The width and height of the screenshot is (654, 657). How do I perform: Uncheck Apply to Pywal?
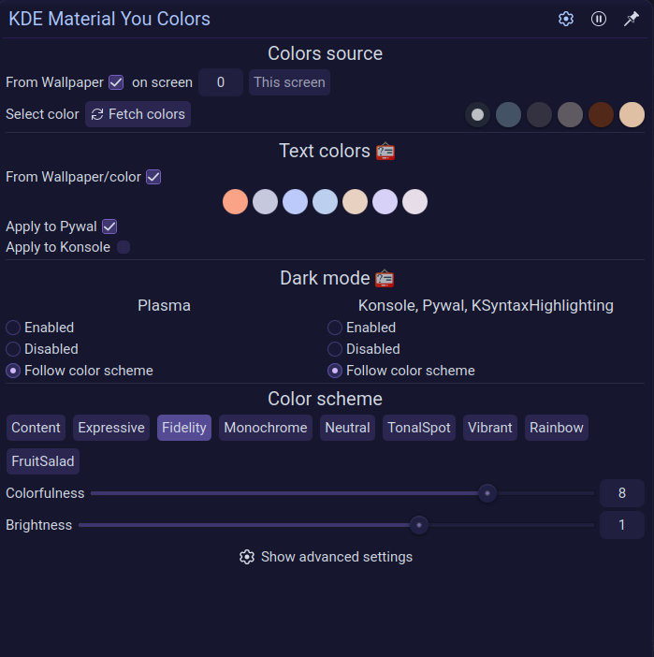(109, 226)
